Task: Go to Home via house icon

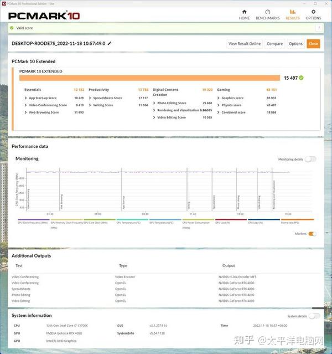Action: click(244, 12)
